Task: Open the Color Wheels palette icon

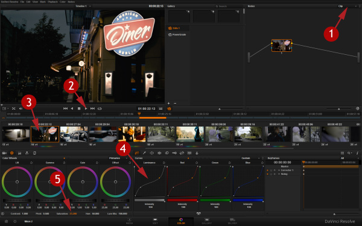Action: coord(12,153)
